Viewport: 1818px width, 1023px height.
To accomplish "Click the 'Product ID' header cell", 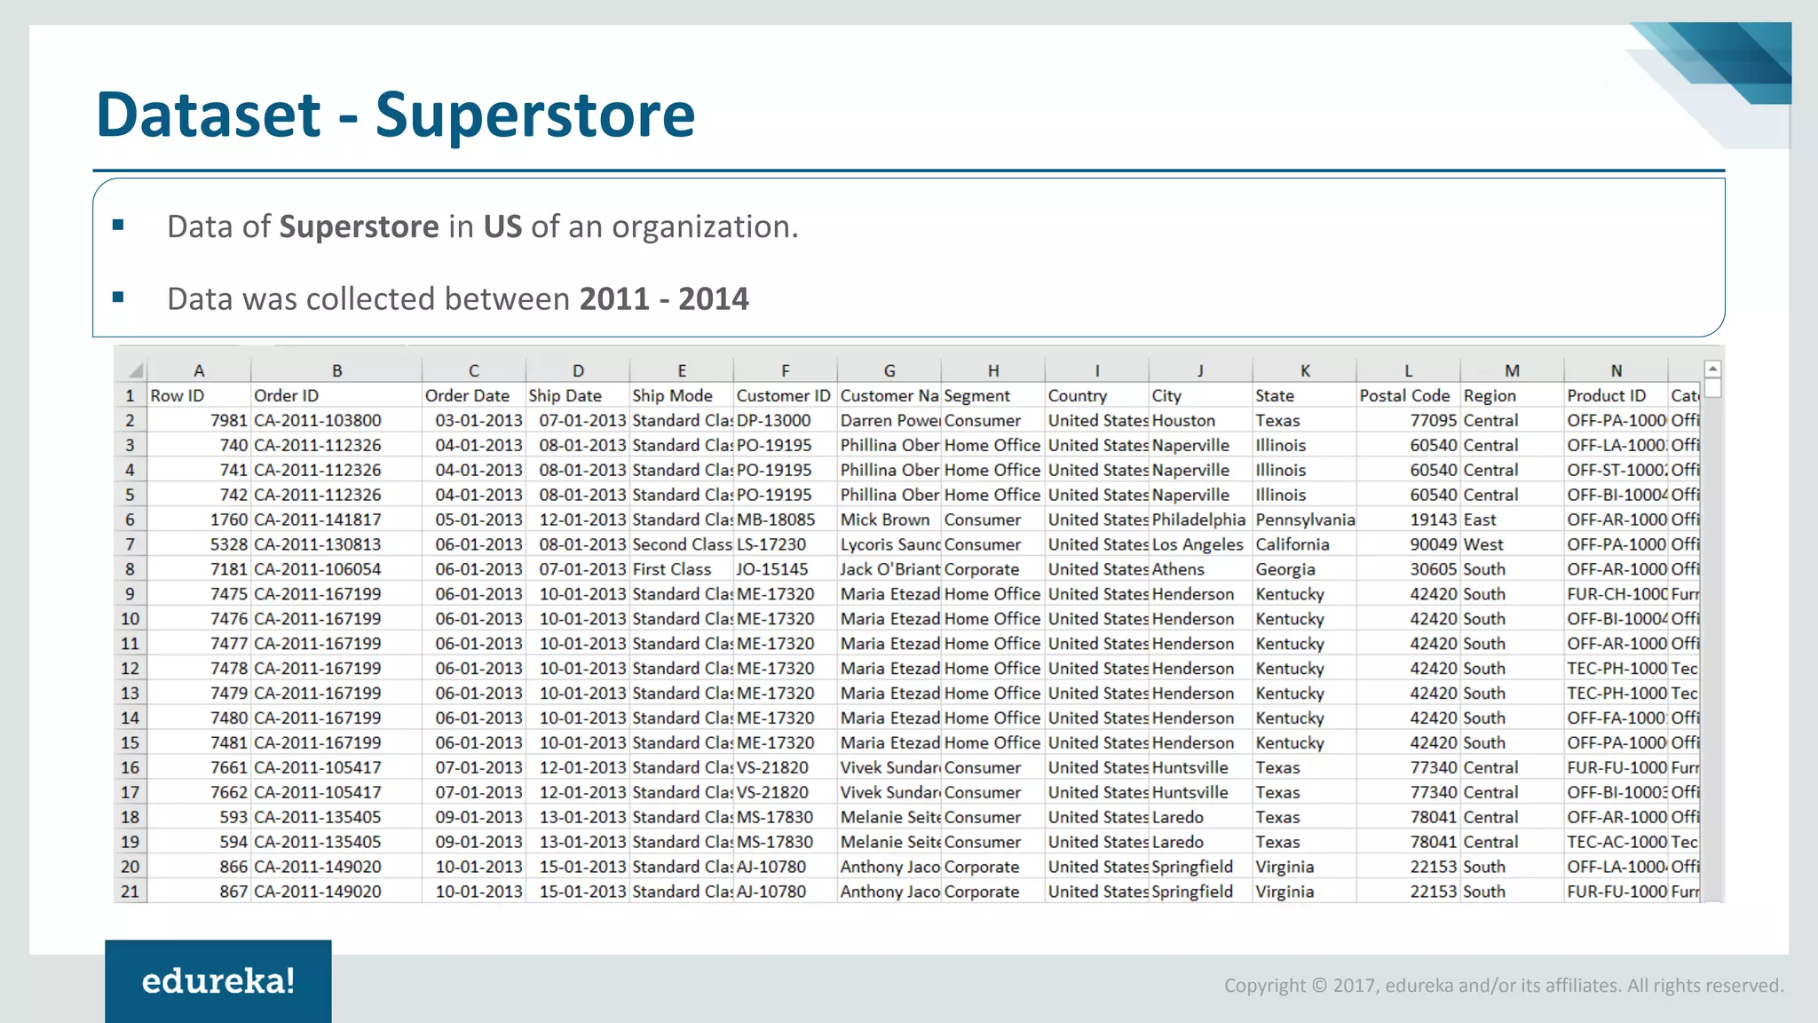I will [x=1616, y=396].
